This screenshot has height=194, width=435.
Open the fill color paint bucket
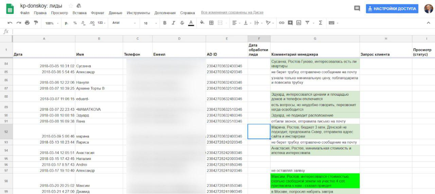202,23
